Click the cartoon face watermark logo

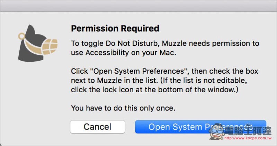click(217, 133)
